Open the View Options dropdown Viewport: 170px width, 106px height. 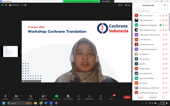(x=107, y=1)
